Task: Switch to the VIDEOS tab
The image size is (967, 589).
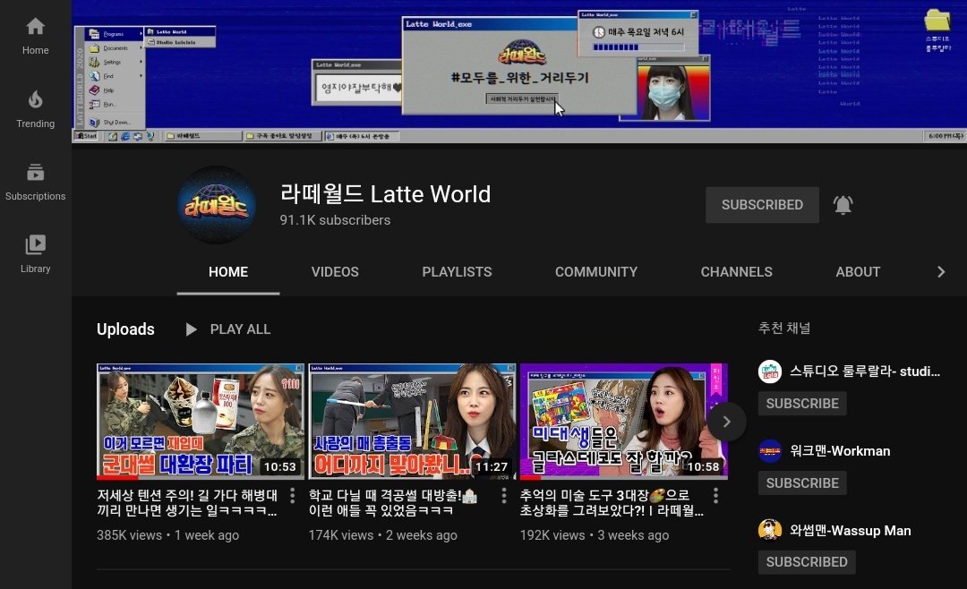Action: point(335,272)
